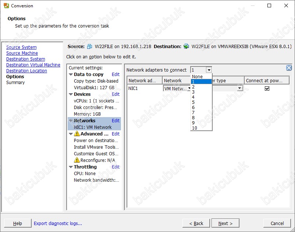The width and height of the screenshot is (295, 232).
Task: Collapse the Advanced section triangle
Action: pos(71,134)
